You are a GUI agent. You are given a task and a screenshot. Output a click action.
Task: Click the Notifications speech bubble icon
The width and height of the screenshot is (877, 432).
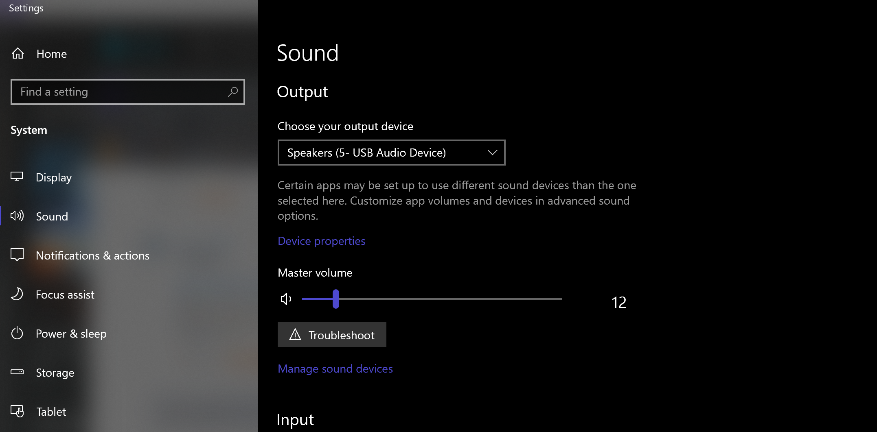[17, 255]
